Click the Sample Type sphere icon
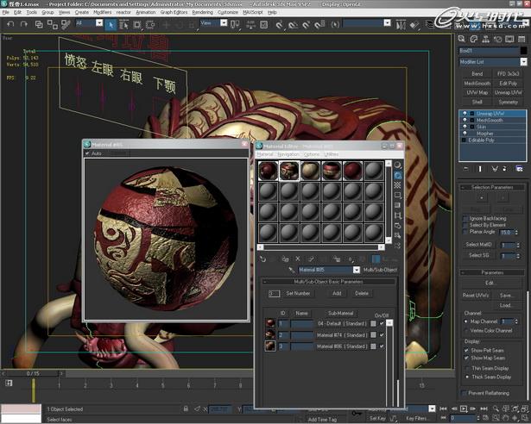 click(x=398, y=165)
